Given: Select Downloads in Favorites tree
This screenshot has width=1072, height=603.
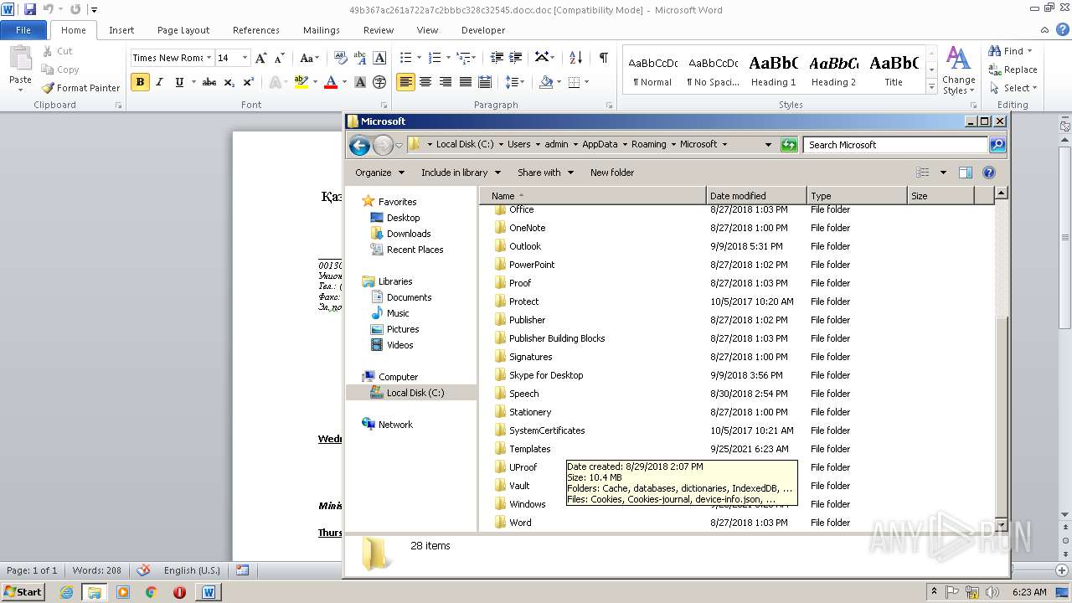Looking at the screenshot, I should pyautogui.click(x=409, y=234).
